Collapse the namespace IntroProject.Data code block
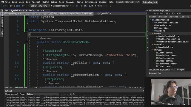 (x=27, y=30)
